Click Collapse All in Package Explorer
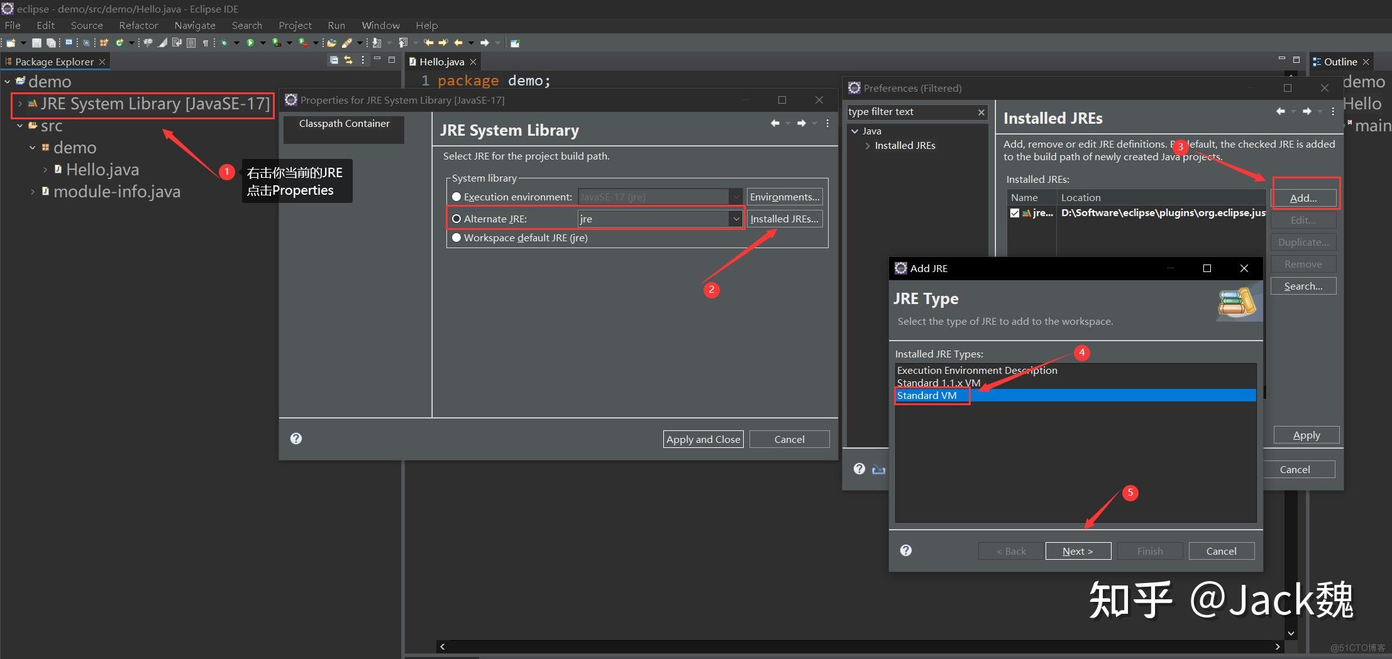Screen dimensions: 1392x659 (334, 60)
